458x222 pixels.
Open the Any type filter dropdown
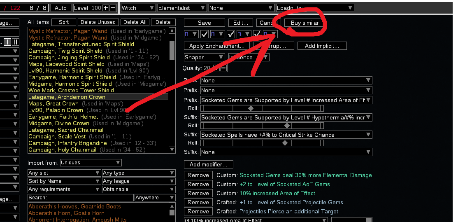139,173
